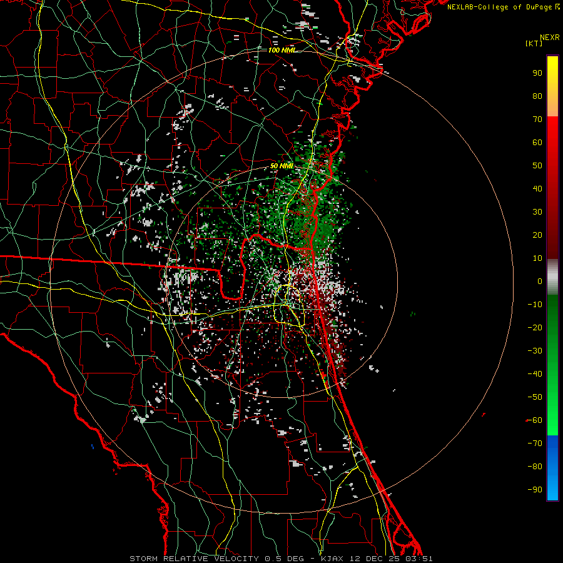Click the -80 value on the velocity scale
Screen dimensions: 563x563
535,467
